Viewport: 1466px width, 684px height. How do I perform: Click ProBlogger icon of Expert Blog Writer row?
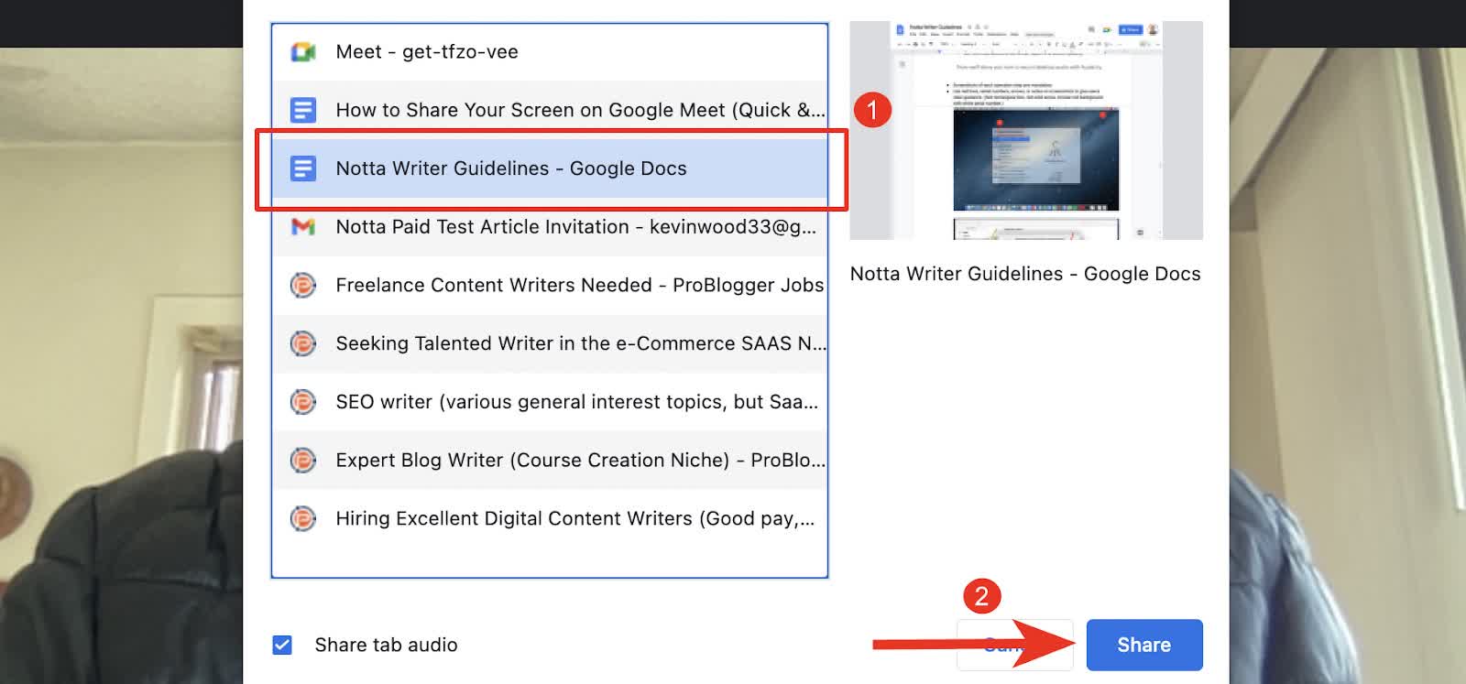pyautogui.click(x=302, y=460)
